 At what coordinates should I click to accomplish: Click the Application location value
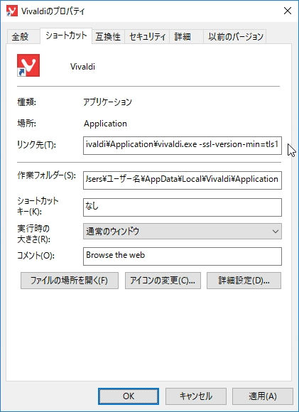pos(105,124)
